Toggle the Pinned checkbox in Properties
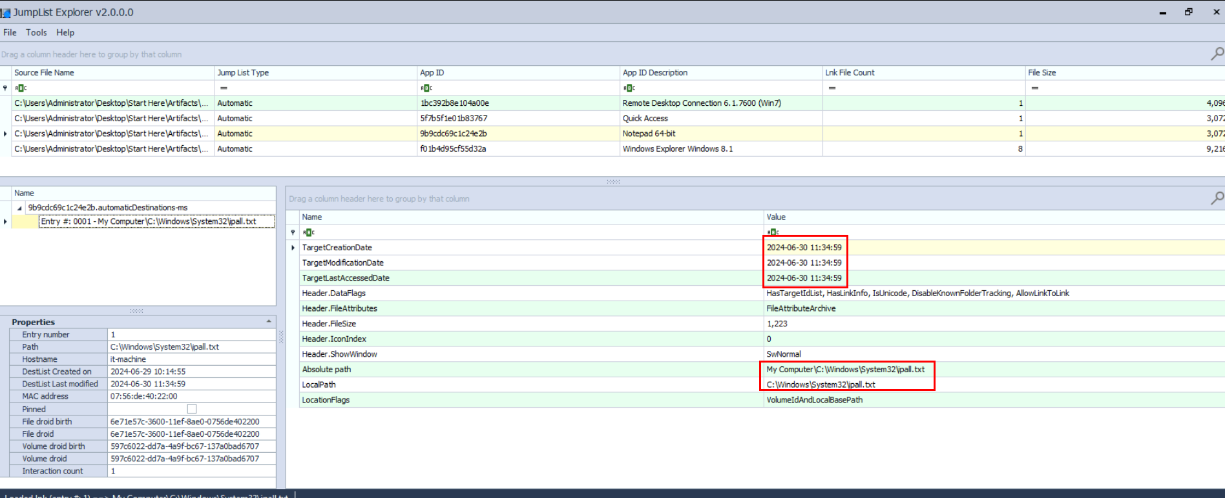The width and height of the screenshot is (1225, 498). (x=191, y=409)
